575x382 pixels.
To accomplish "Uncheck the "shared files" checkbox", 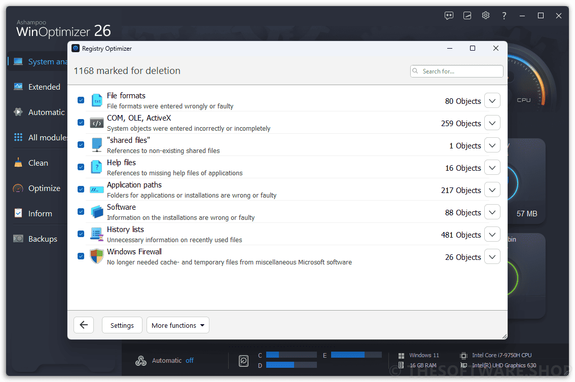I will coord(81,145).
